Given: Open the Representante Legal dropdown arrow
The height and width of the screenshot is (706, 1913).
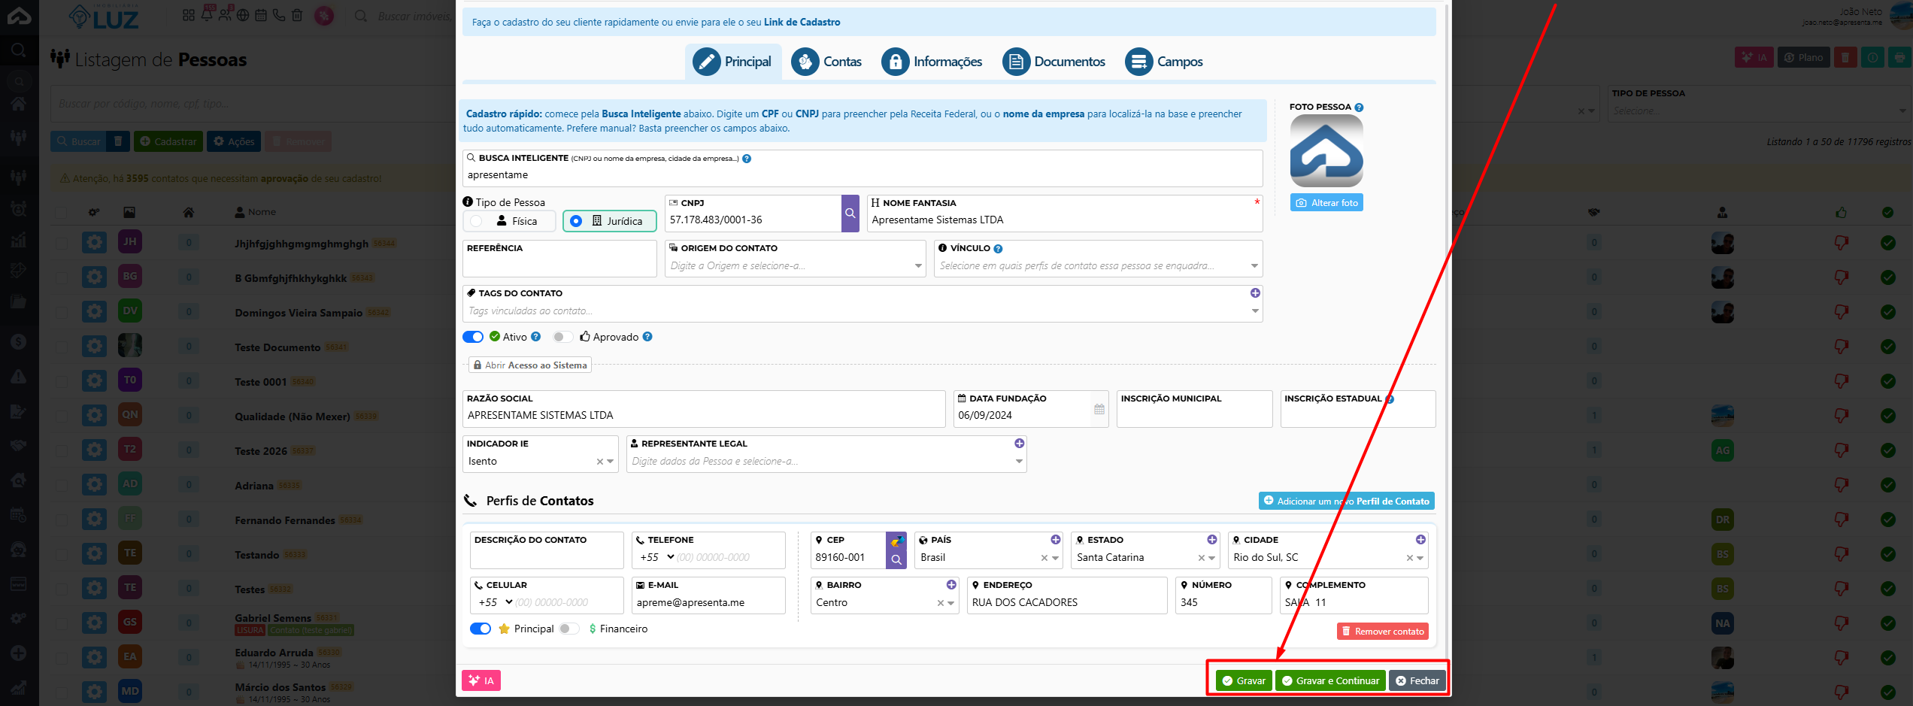Looking at the screenshot, I should (1019, 462).
